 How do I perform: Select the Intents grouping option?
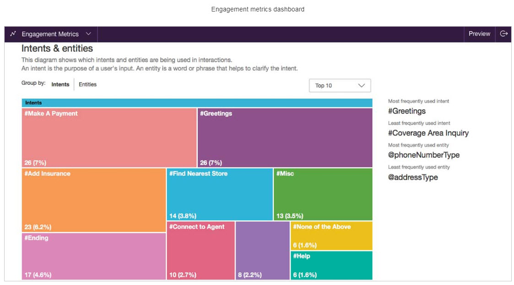point(60,84)
